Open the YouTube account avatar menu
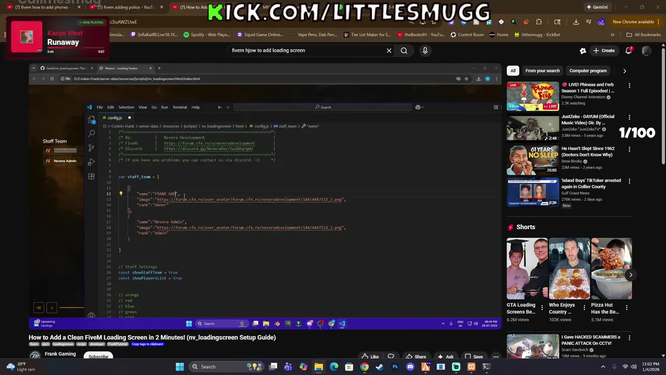666x375 pixels. click(646, 51)
